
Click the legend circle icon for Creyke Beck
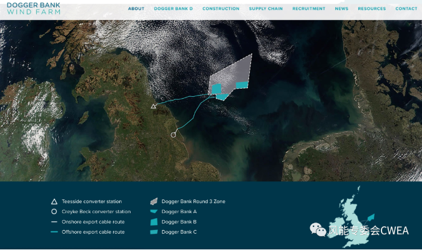(54, 212)
